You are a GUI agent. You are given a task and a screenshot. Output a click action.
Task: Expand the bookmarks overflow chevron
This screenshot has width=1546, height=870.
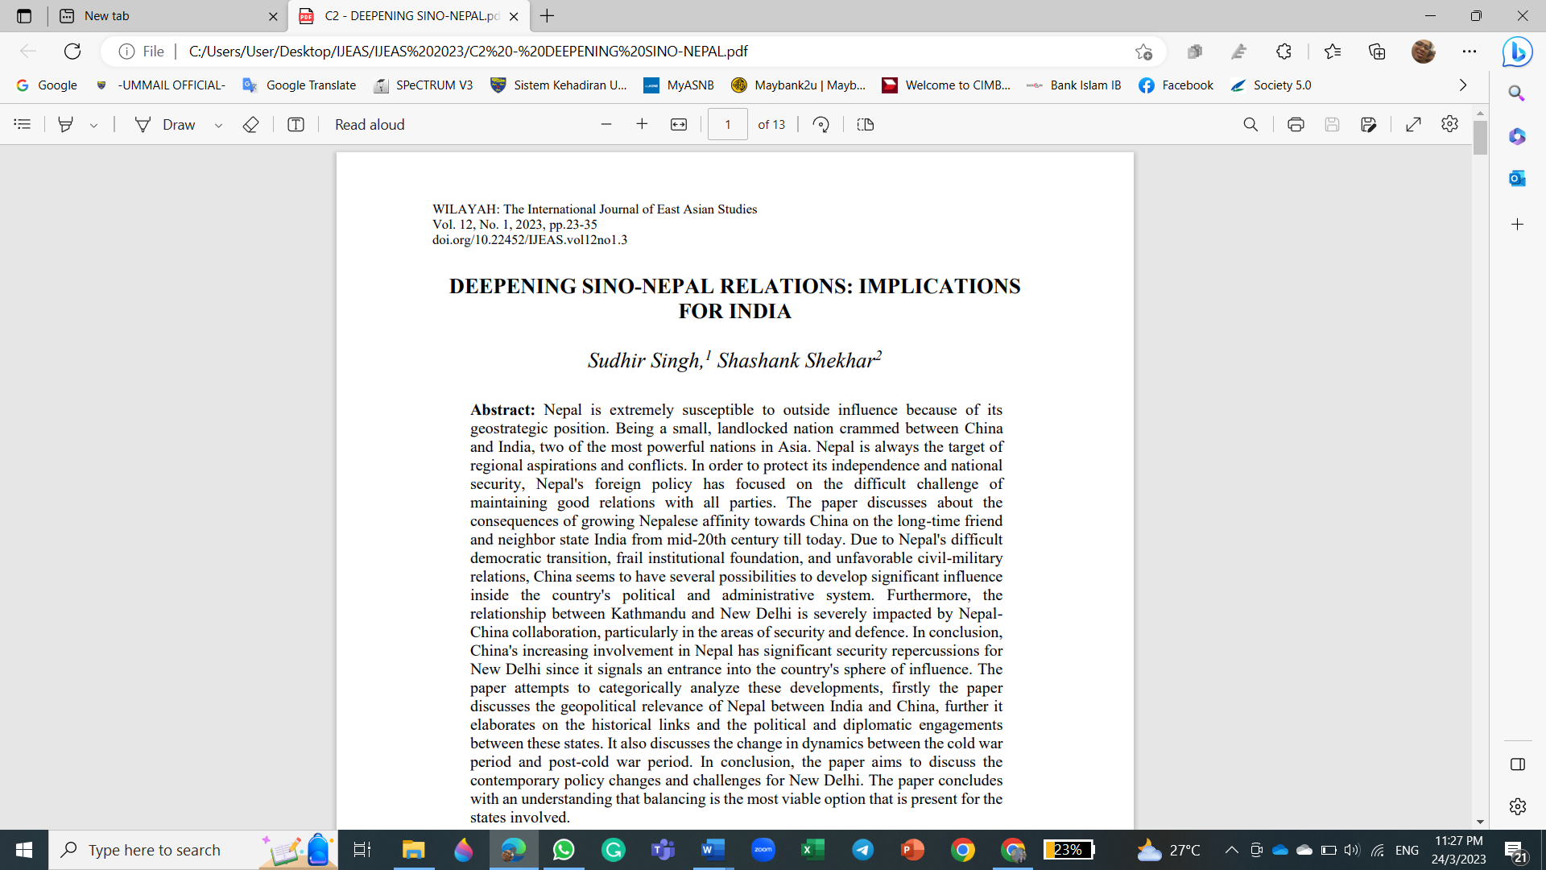click(1463, 85)
